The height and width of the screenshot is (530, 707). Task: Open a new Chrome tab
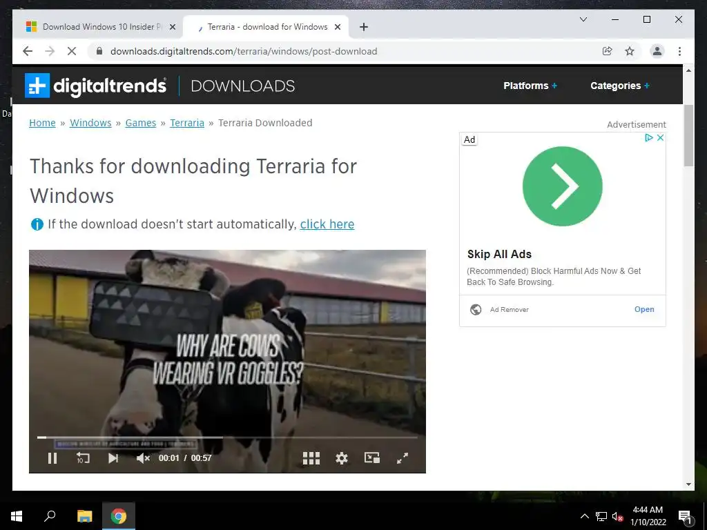tap(364, 27)
